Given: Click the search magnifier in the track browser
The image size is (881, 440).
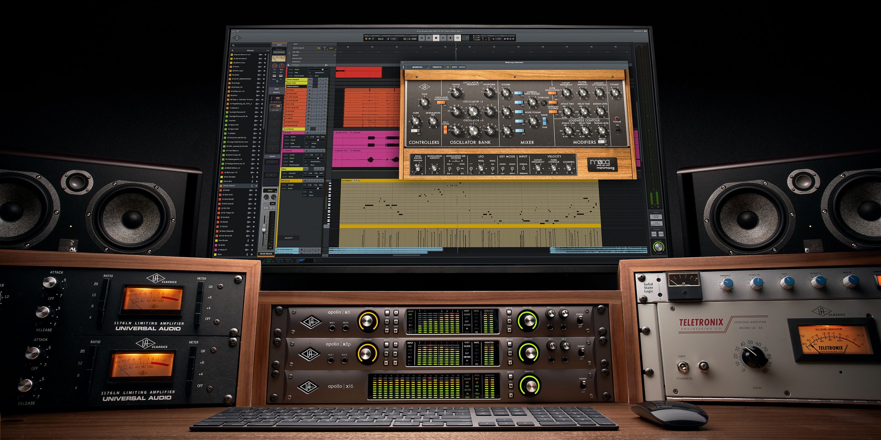Looking at the screenshot, I should coord(233,45).
